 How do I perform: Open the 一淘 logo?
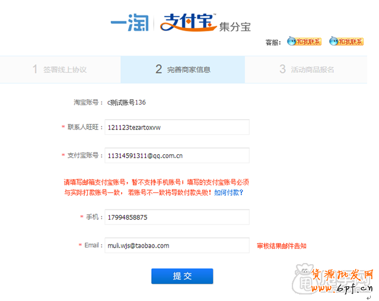coord(130,23)
